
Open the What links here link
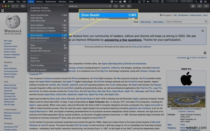pos(10,85)
